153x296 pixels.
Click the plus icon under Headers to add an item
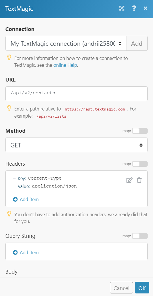click(15, 199)
